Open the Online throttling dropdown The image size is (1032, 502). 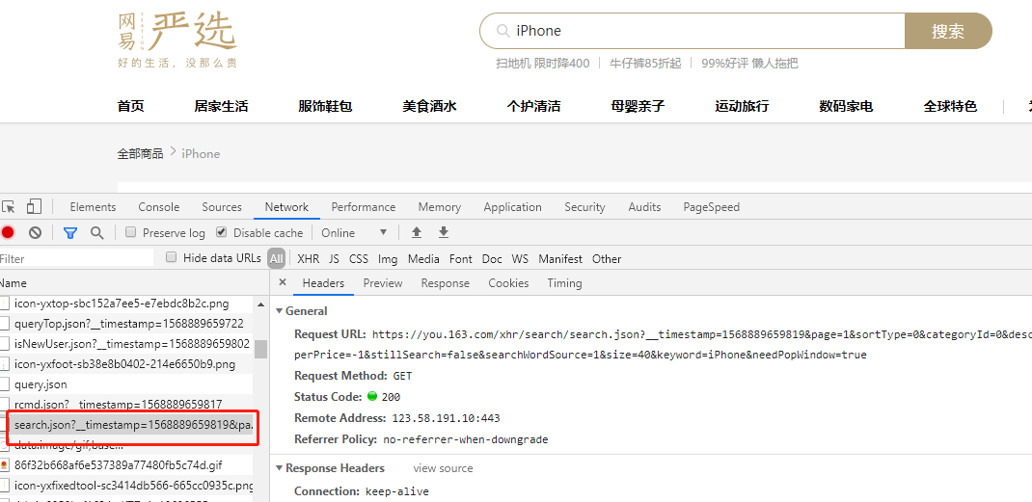pyautogui.click(x=354, y=233)
